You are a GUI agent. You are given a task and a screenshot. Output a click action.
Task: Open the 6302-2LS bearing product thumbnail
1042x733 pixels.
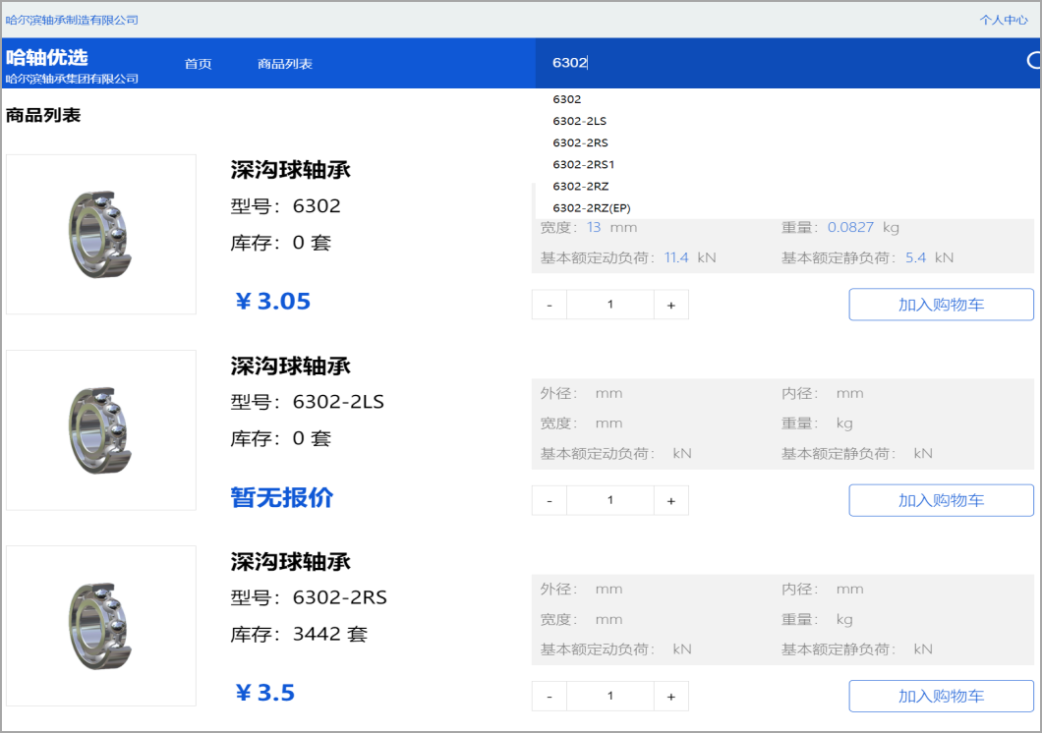100,429
